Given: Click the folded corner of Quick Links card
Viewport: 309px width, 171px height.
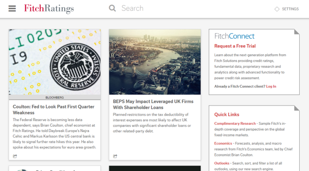Looking at the screenshot, I should click(x=297, y=108).
